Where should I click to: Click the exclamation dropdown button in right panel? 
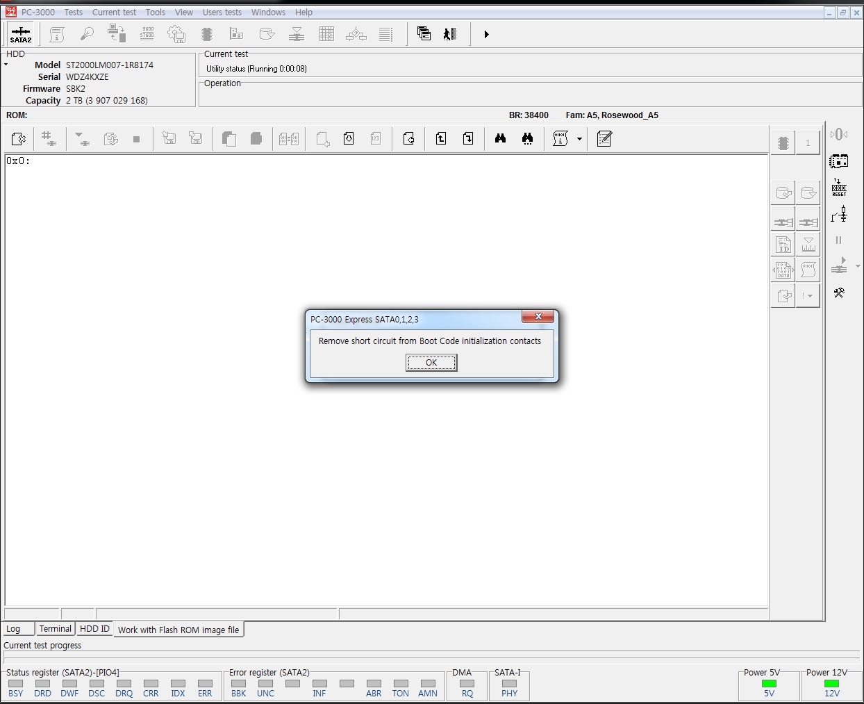click(808, 296)
